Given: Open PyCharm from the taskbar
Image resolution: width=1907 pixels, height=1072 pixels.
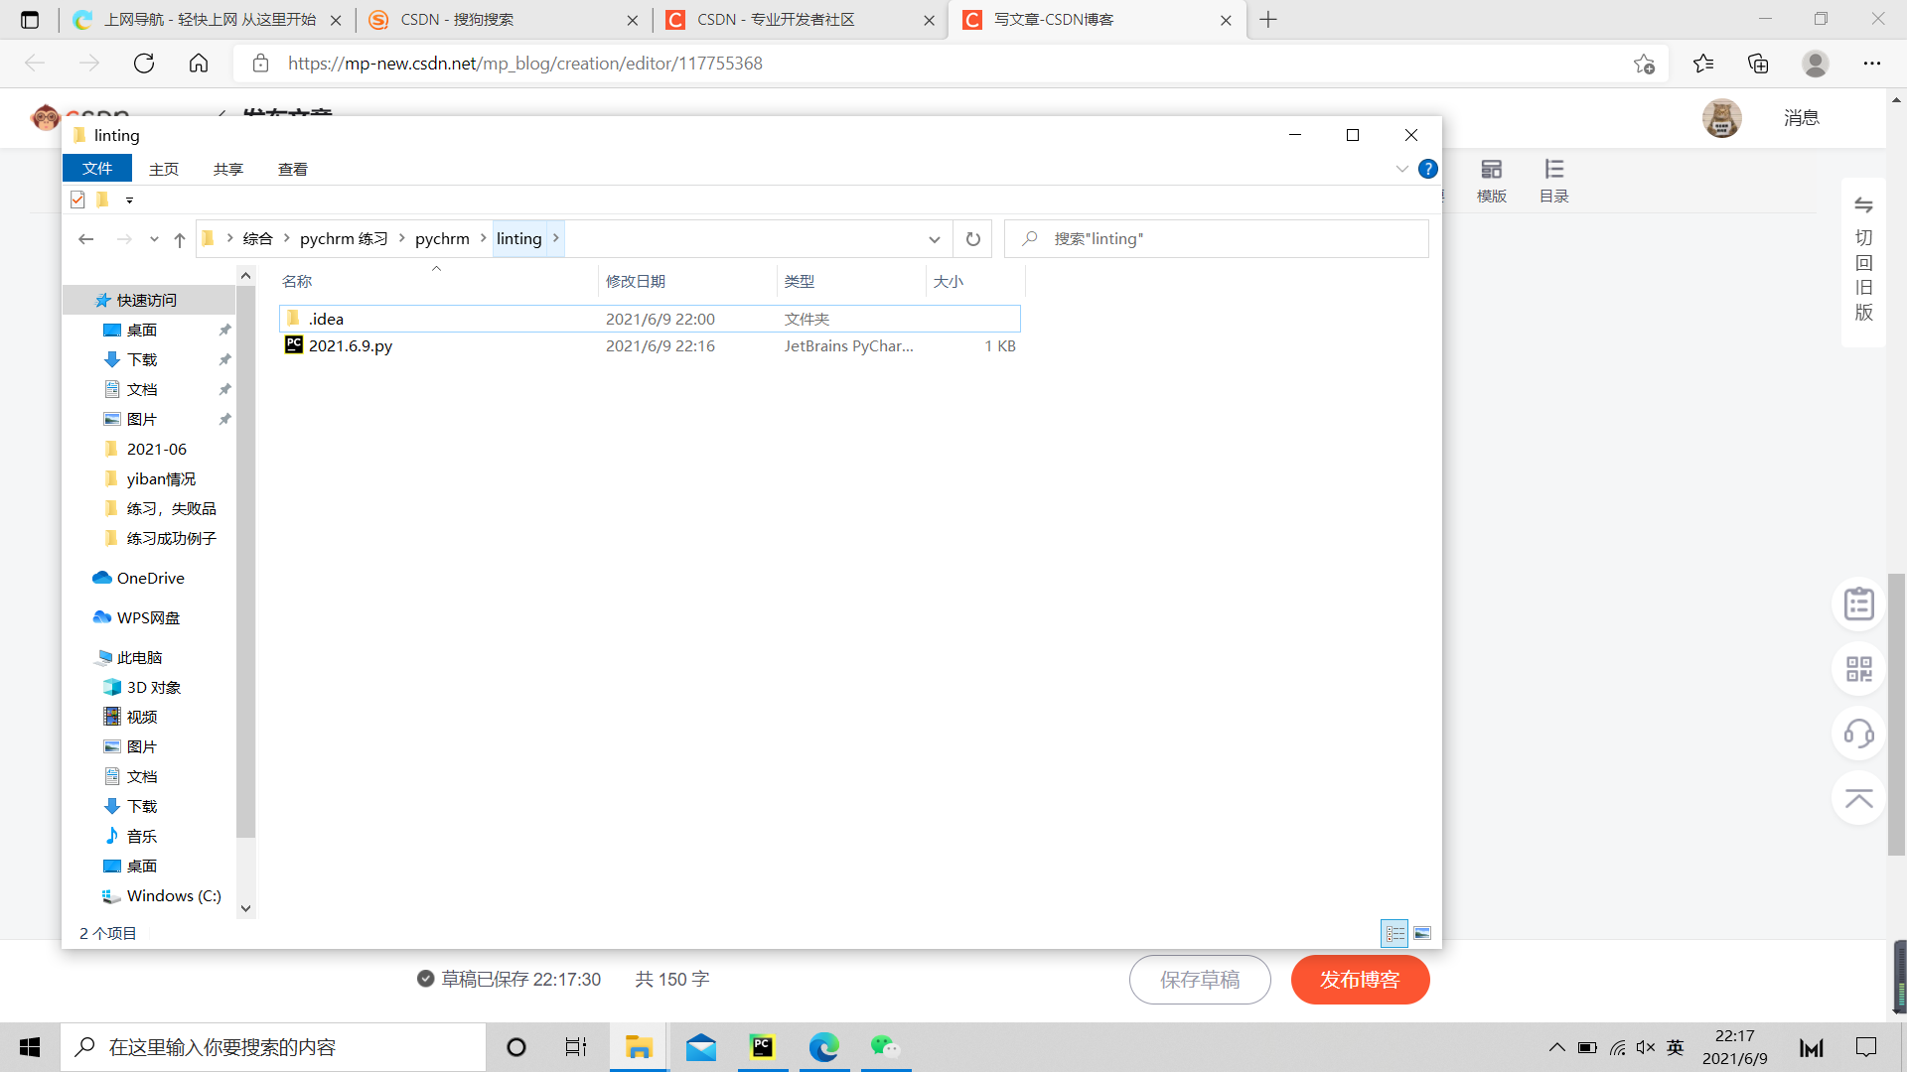Looking at the screenshot, I should [762, 1047].
